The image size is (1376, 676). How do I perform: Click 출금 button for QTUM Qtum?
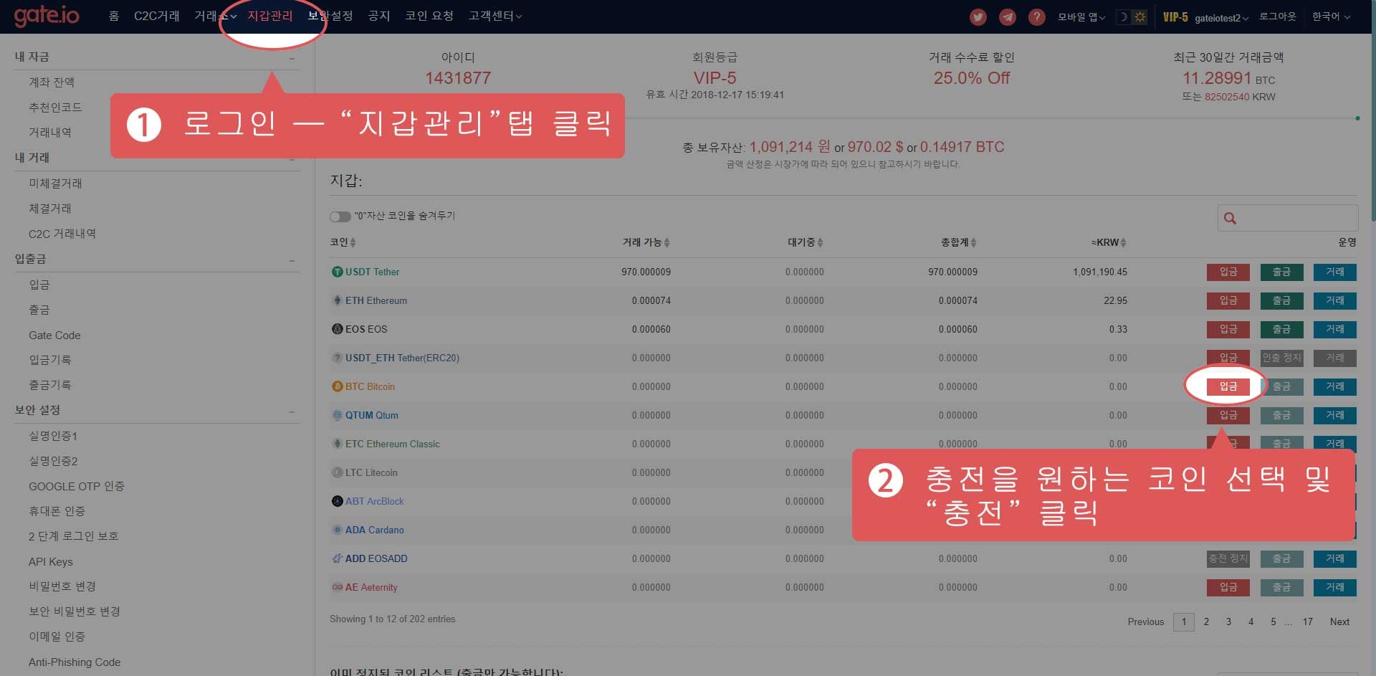point(1281,415)
